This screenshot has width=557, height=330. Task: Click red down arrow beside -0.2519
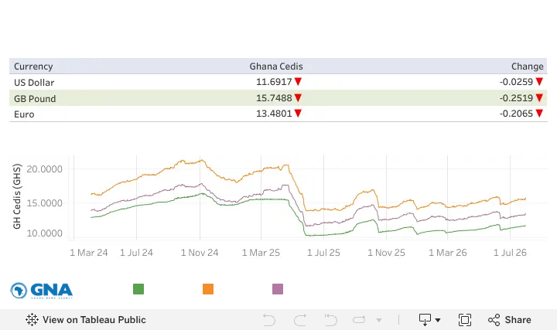coord(539,97)
